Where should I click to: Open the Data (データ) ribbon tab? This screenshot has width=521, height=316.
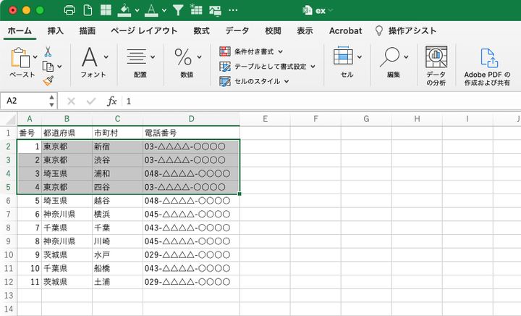[237, 30]
